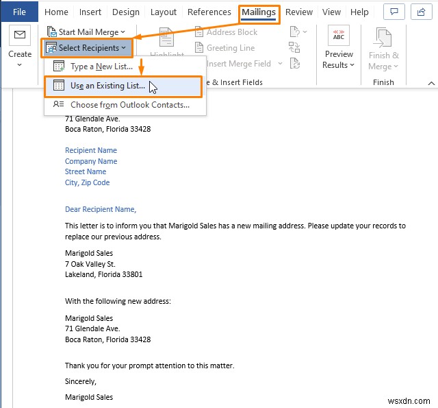Click the Dear Recipient Name greeting
The image size is (438, 408).
(x=101, y=209)
